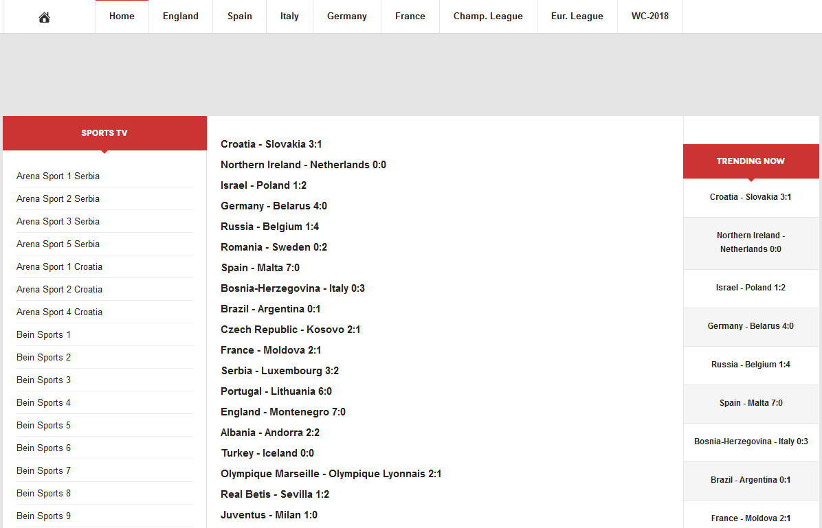
Task: View Brazil - Argentina 0:1 match in main list
Action: [x=270, y=309]
